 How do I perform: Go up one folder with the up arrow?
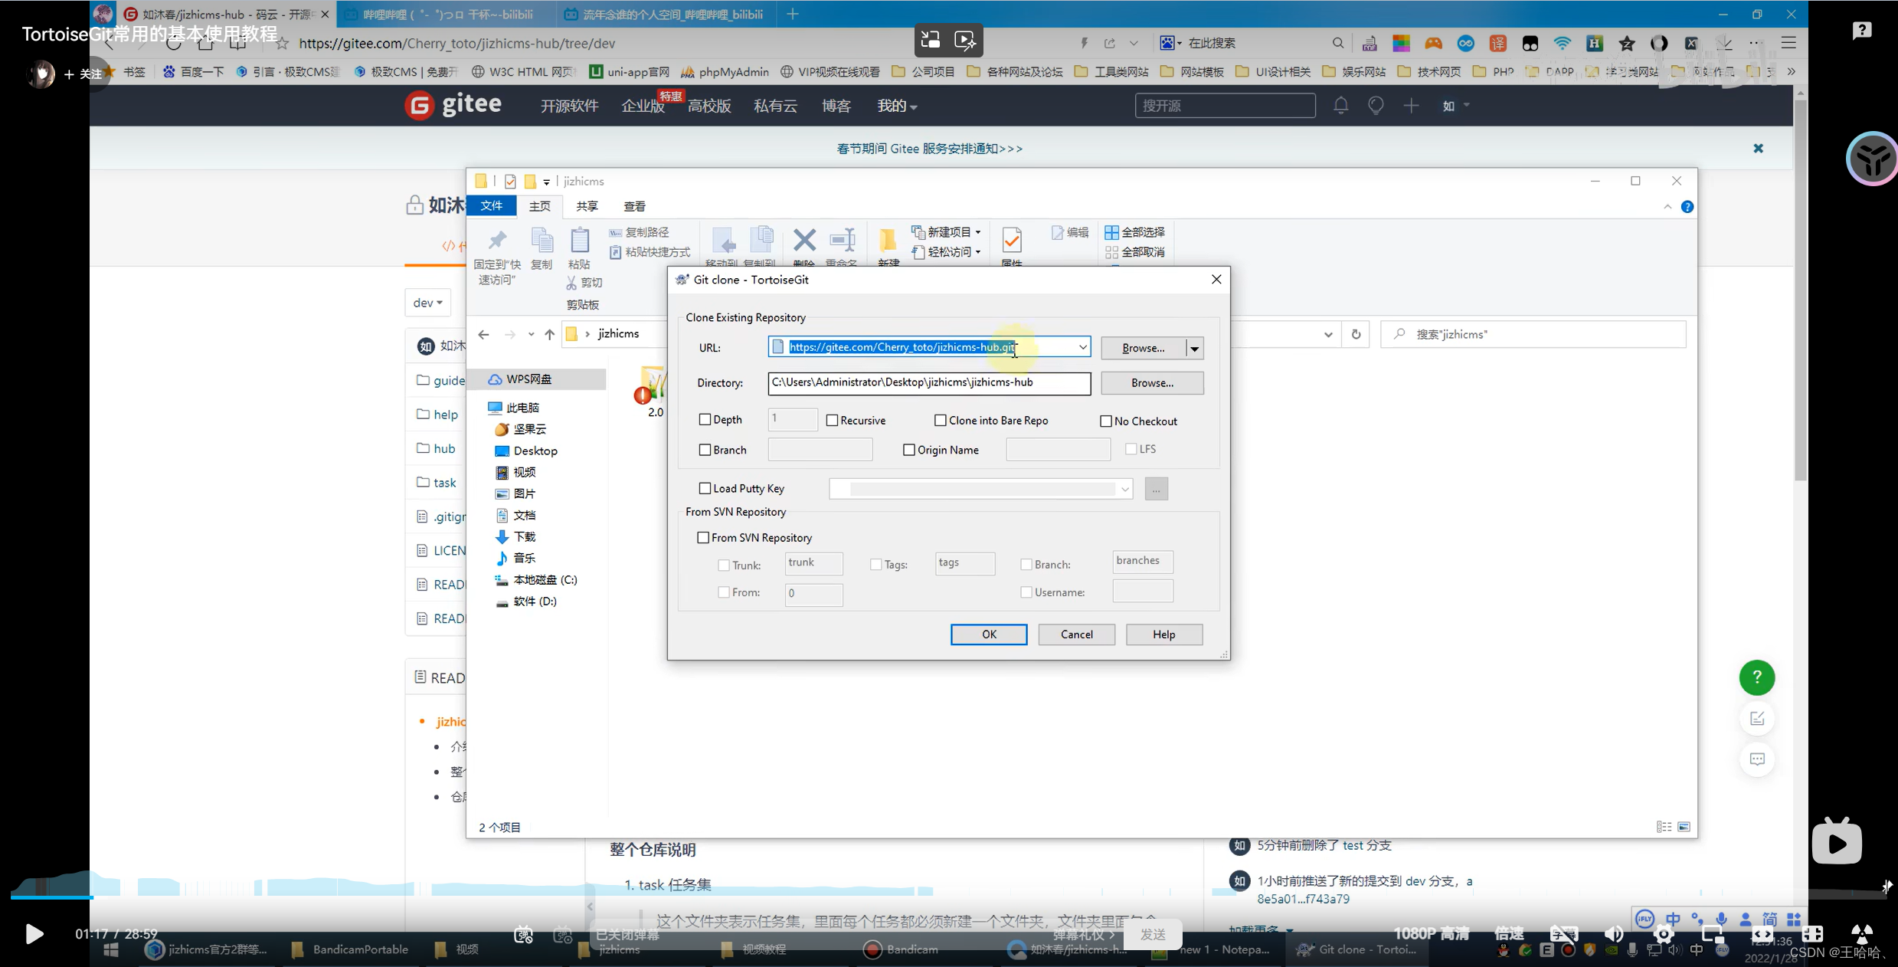pos(549,335)
